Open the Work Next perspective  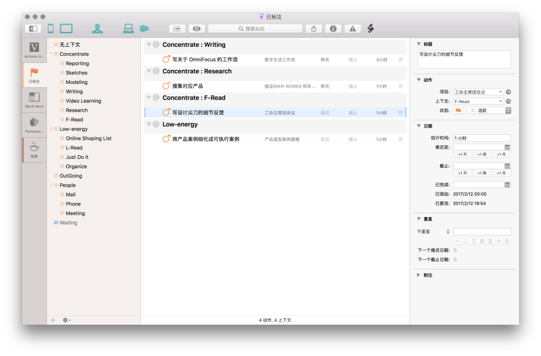pyautogui.click(x=34, y=100)
